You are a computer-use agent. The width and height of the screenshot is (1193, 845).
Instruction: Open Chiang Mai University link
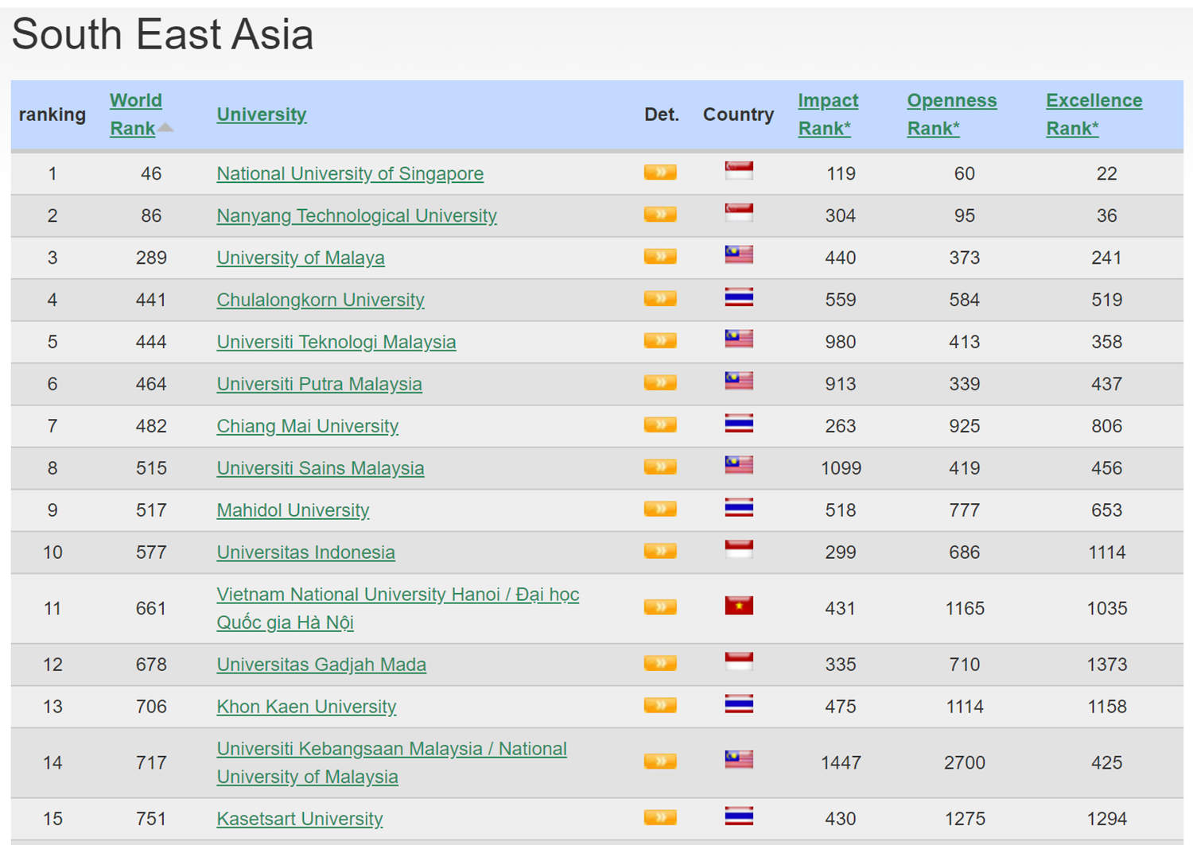(308, 426)
